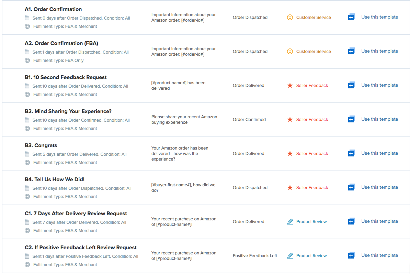Select the Customer Service label on A1 row
The image size is (410, 274).
tap(314, 17)
